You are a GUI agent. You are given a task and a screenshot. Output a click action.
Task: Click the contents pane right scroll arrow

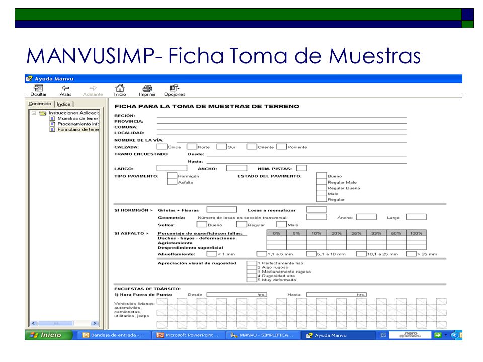[x=95, y=323]
